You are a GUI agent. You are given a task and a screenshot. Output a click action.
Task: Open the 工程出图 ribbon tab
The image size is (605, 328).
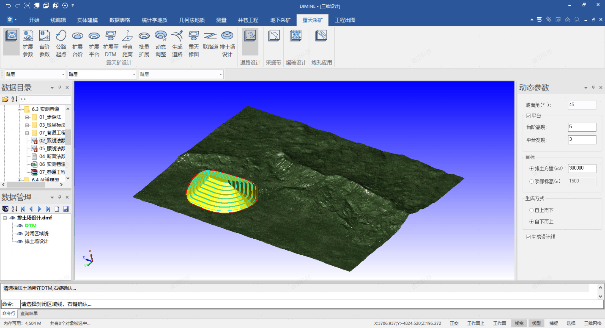click(x=345, y=20)
